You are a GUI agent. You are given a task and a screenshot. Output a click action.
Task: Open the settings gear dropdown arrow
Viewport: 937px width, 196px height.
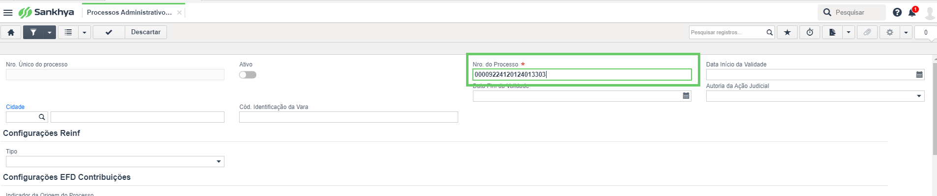click(x=906, y=32)
